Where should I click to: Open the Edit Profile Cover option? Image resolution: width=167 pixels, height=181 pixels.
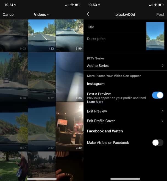coord(125,121)
